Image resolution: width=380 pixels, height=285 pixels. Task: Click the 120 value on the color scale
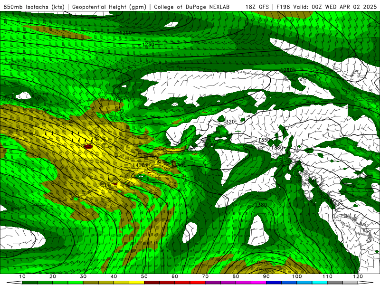[358, 276]
